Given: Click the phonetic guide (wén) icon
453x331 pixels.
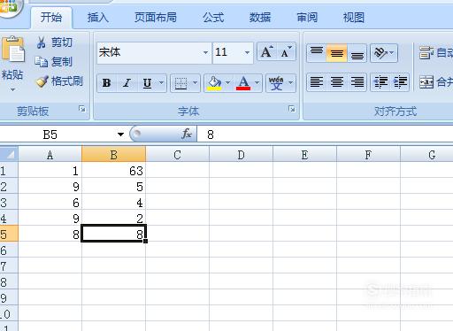Looking at the screenshot, I should tap(276, 83).
